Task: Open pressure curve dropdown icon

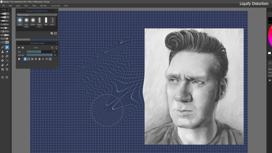Action: click(56, 48)
